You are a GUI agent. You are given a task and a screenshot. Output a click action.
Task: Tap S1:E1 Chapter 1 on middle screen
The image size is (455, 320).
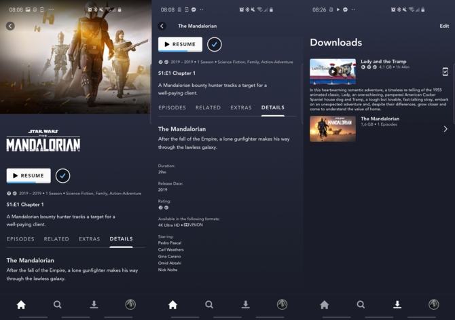pos(177,73)
